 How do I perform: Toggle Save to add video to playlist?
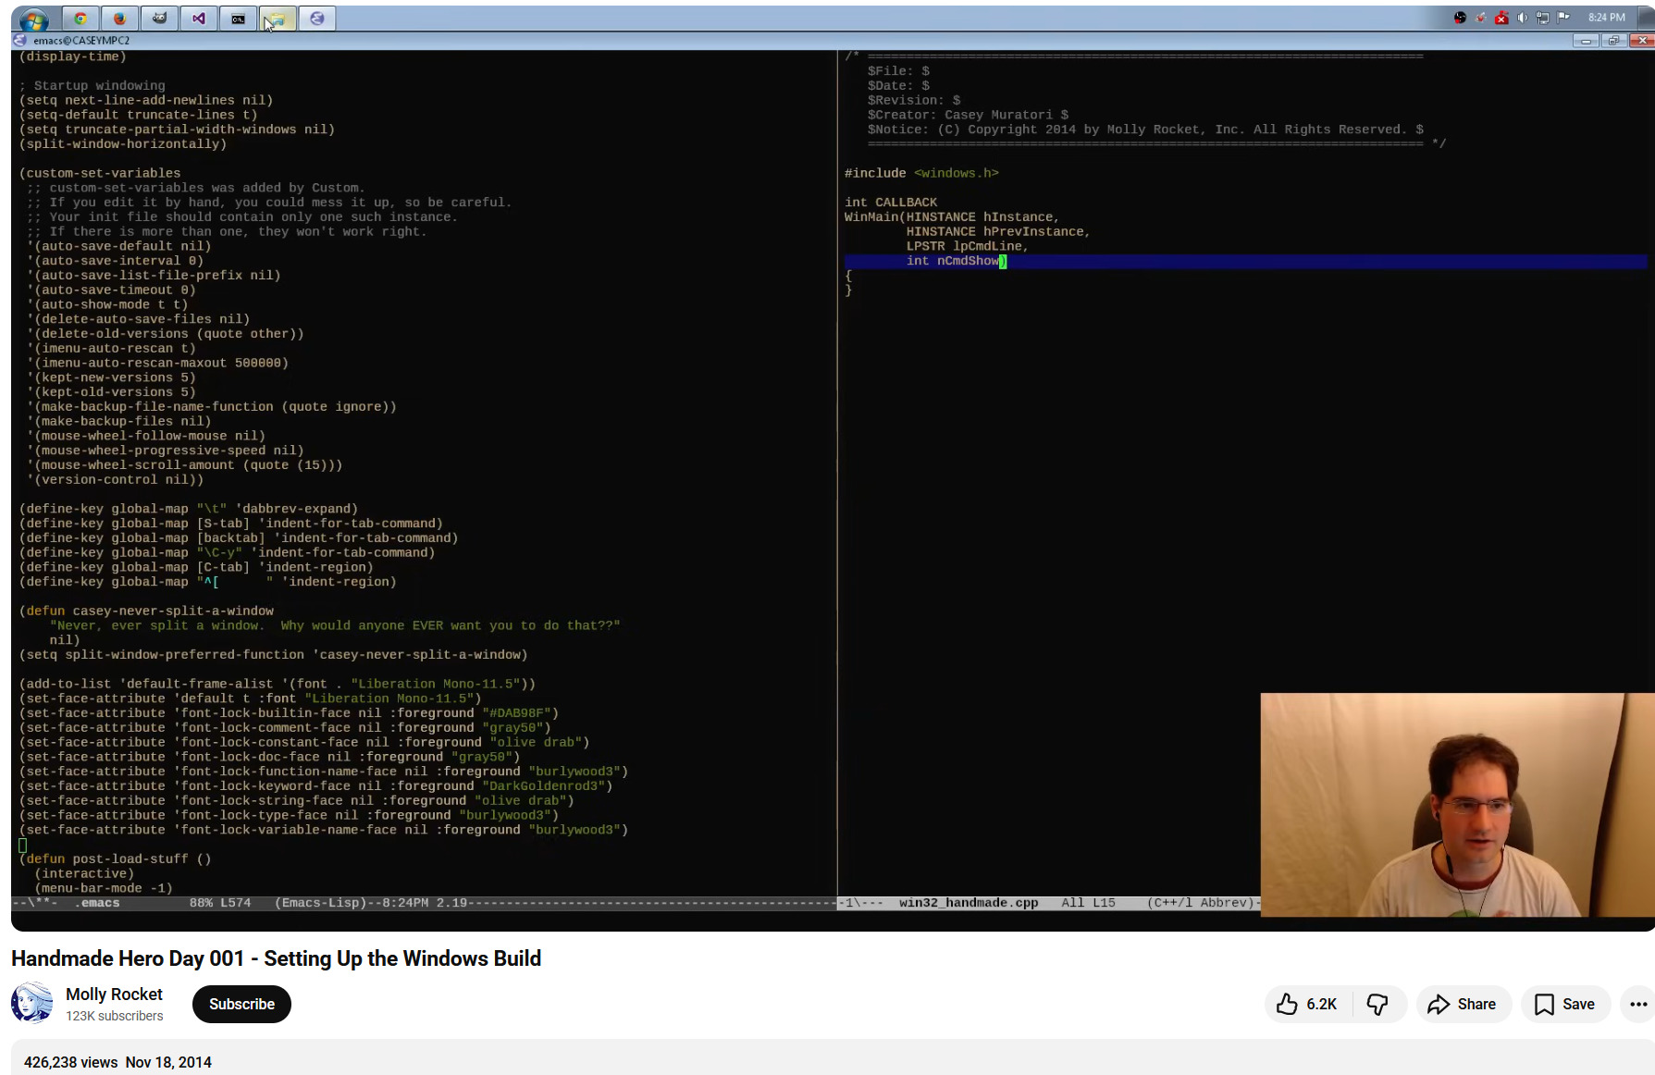click(x=1565, y=1004)
